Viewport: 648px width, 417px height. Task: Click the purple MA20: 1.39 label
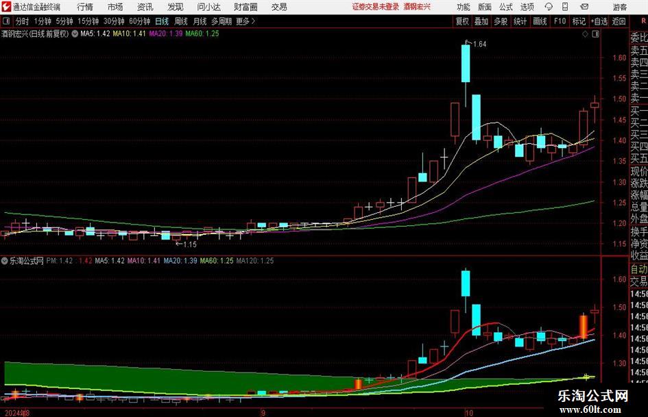coord(166,34)
